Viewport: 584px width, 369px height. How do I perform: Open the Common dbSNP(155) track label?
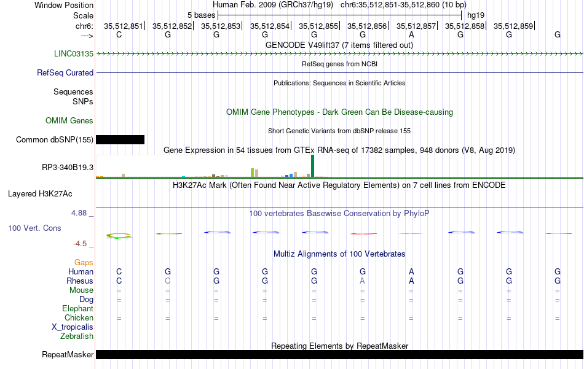pos(55,139)
